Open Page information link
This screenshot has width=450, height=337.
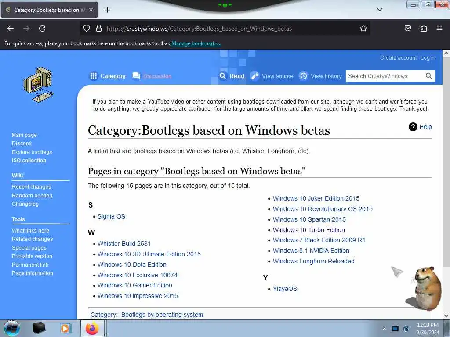tap(33, 273)
